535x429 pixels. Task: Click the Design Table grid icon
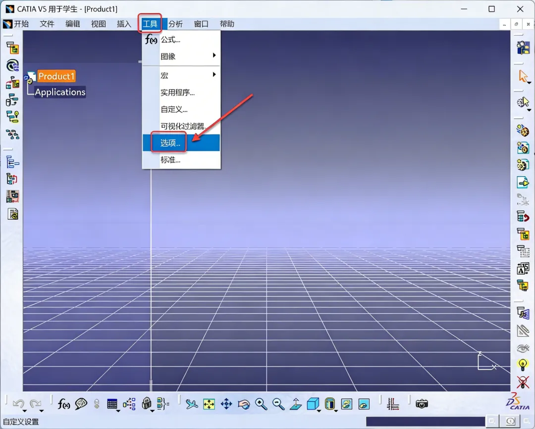point(112,404)
